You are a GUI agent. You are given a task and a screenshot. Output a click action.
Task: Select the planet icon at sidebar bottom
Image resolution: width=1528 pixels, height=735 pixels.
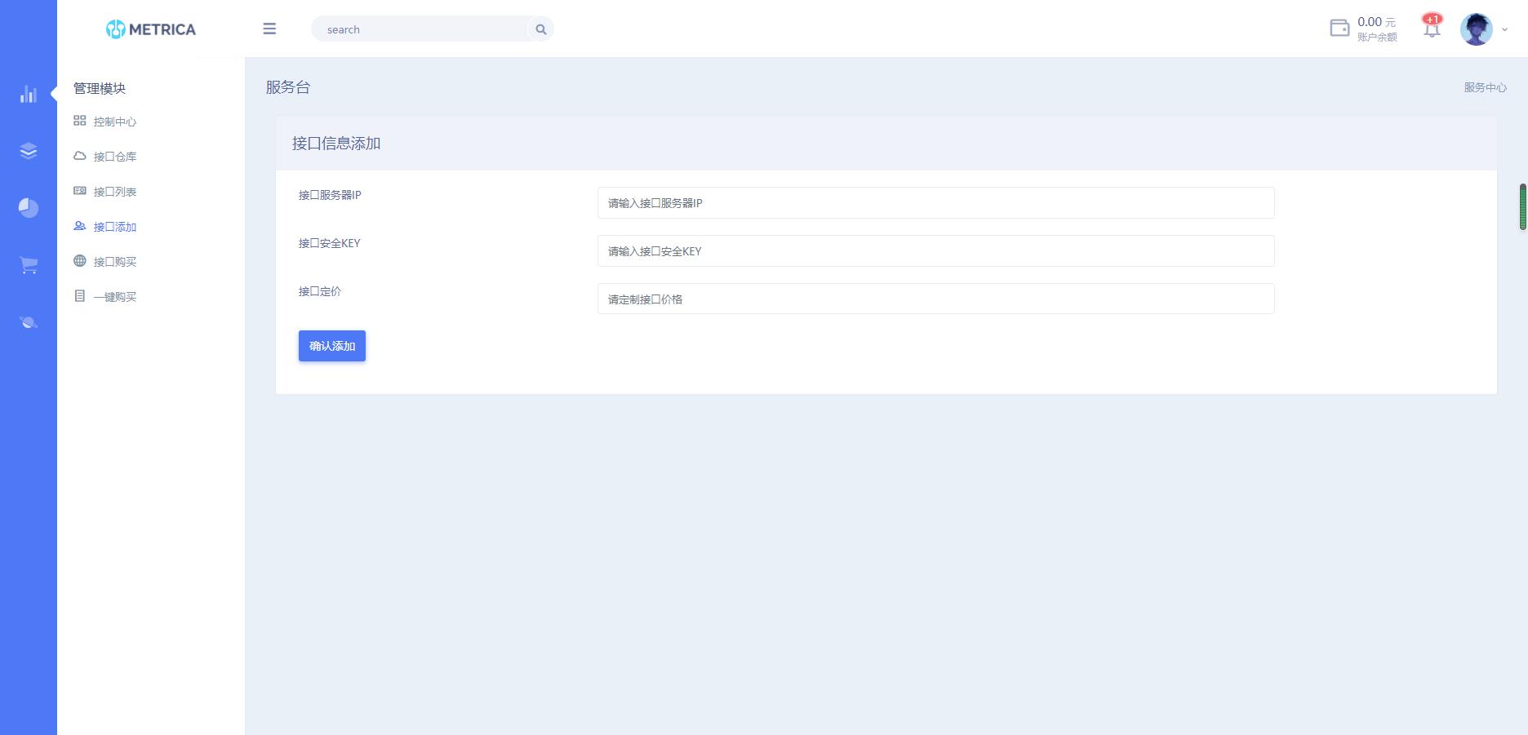(28, 321)
